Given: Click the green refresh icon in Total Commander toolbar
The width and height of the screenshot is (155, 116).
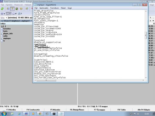Looking at the screenshot, I should tap(2, 9).
